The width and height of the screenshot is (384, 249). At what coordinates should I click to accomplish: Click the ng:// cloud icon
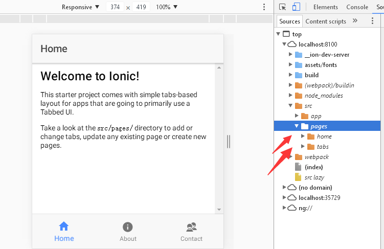[x=291, y=208]
